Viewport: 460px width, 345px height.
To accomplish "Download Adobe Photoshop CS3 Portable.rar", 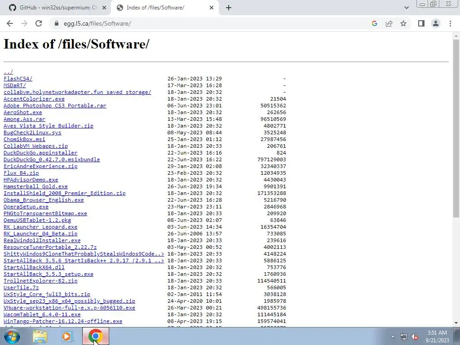I will tap(55, 106).
